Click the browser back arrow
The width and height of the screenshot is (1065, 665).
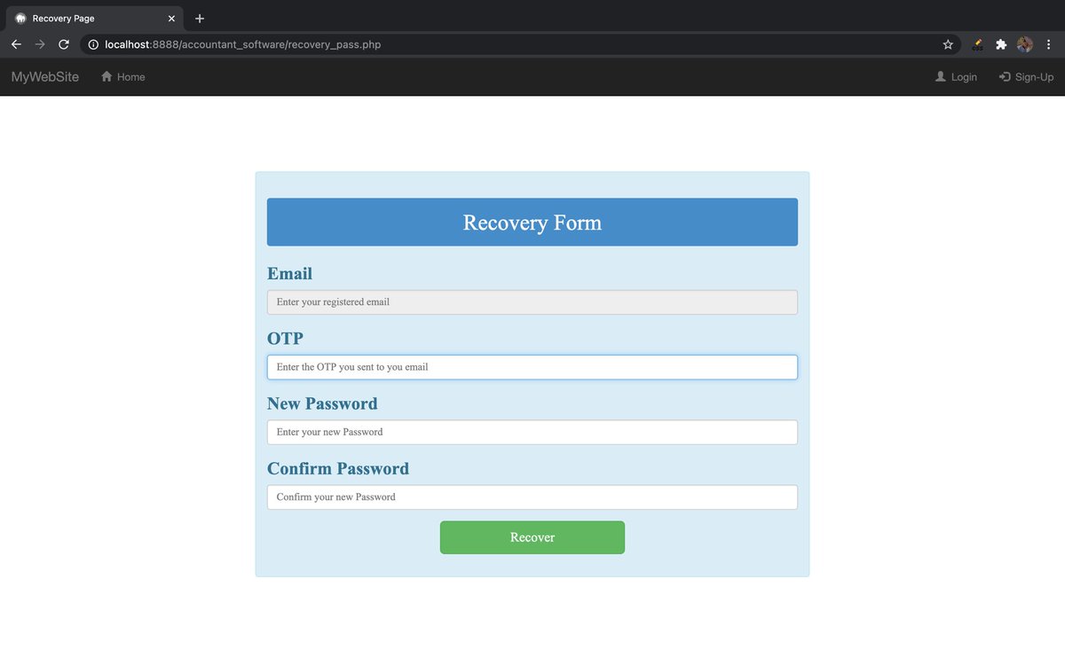[15, 43]
